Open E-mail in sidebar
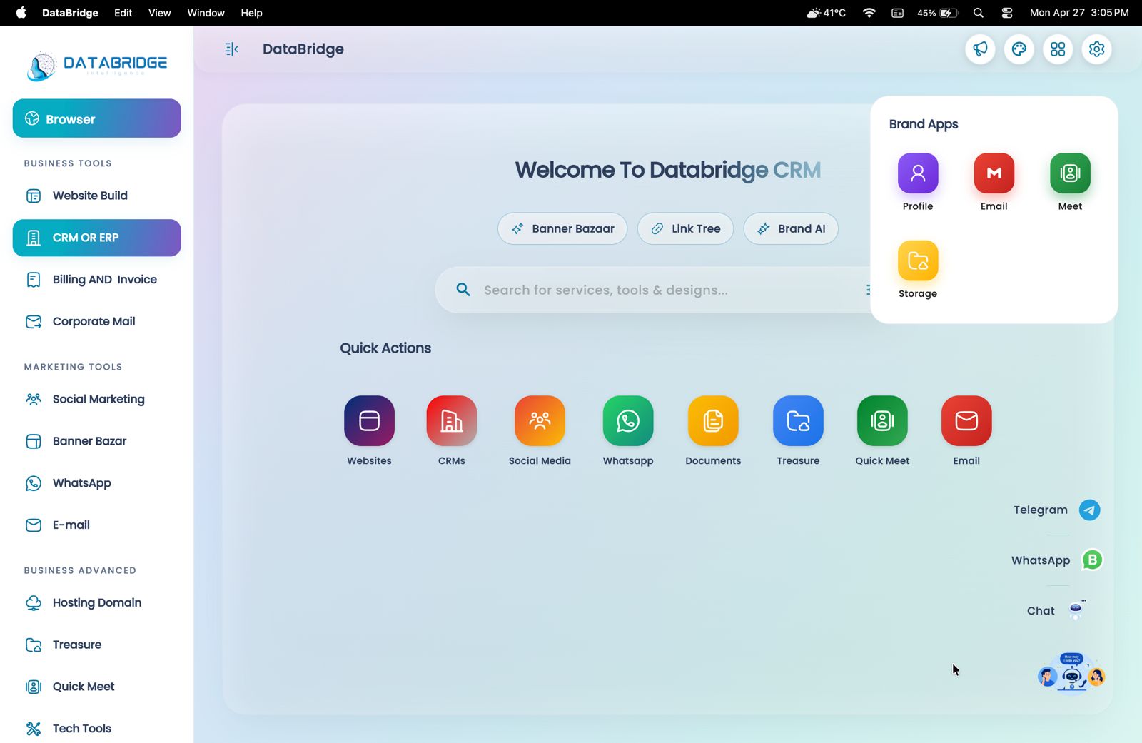Image resolution: width=1142 pixels, height=743 pixels. [97, 525]
